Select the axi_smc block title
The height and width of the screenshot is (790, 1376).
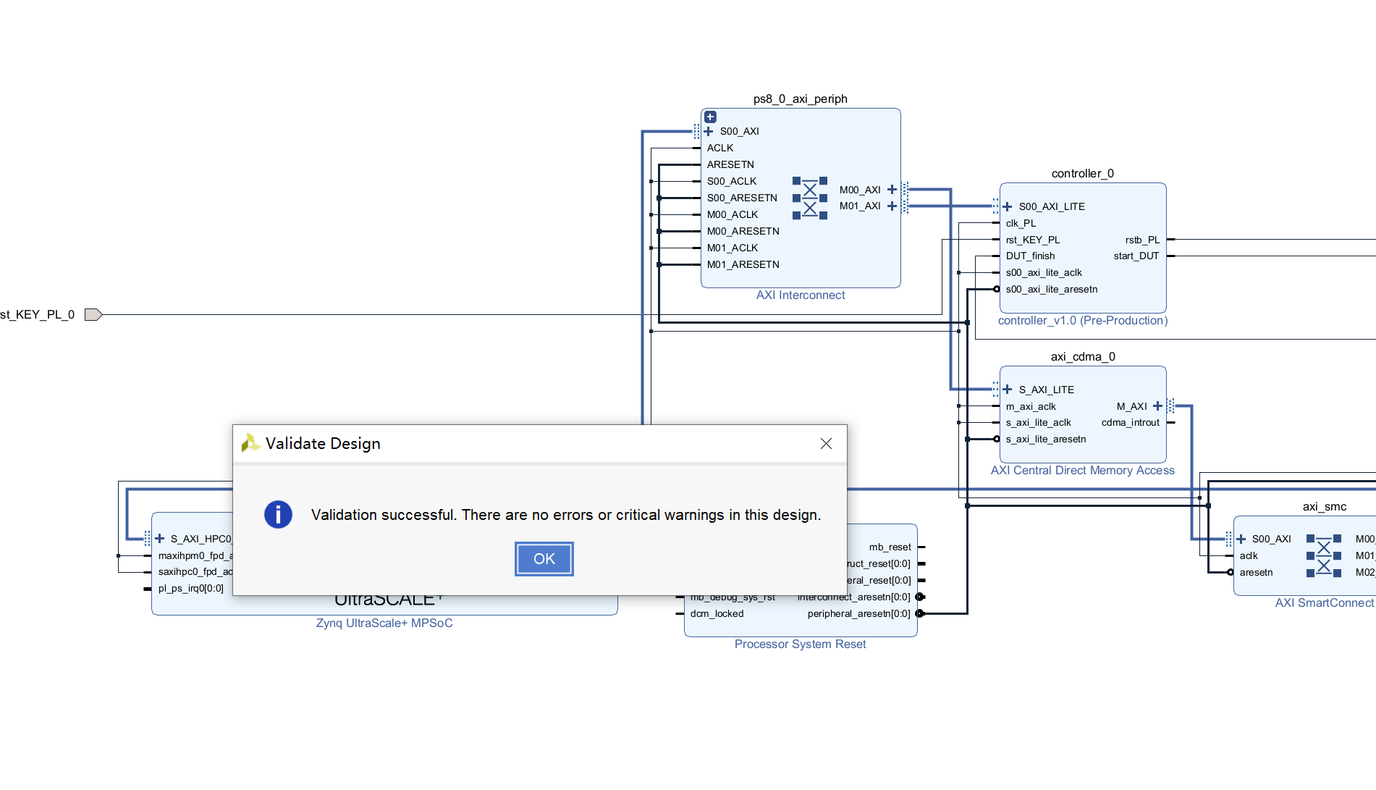1325,506
